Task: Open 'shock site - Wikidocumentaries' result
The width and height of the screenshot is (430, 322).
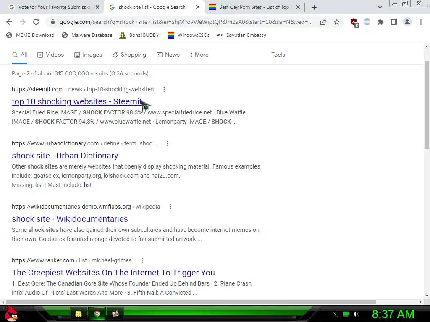Action: (70, 219)
